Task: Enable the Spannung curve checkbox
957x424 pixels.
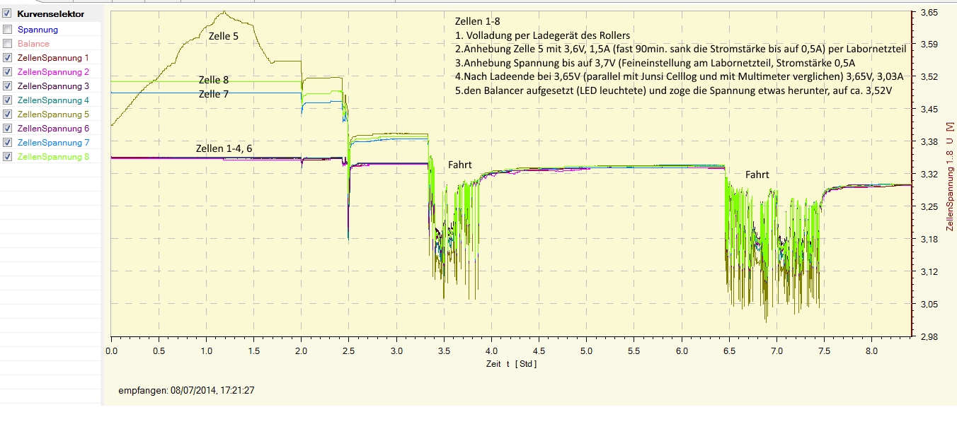Action: coord(8,30)
